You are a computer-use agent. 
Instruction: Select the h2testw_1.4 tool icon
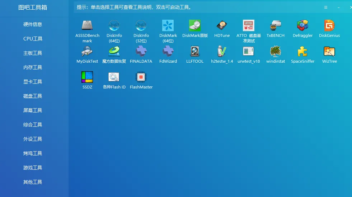click(222, 51)
